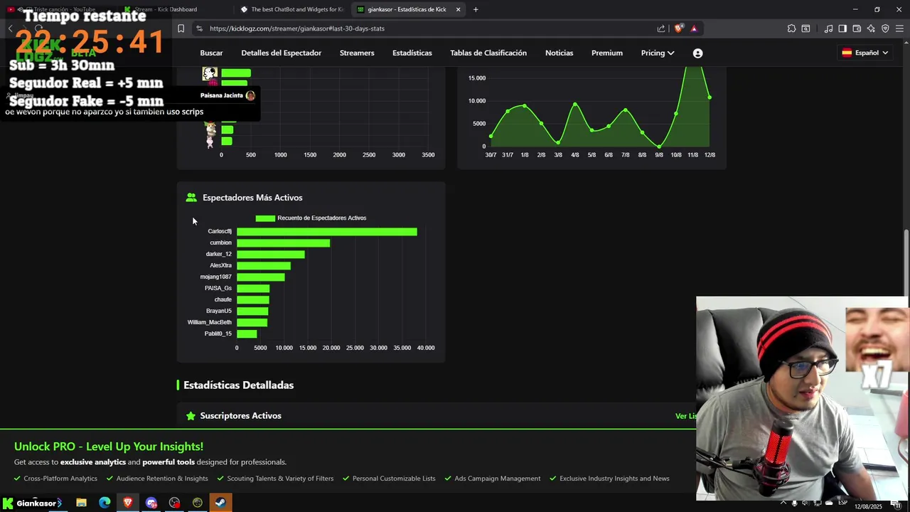The height and width of the screenshot is (512, 910).
Task: Open the browser hamburger menu
Action: [x=899, y=28]
